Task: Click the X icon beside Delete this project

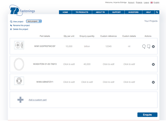Action: 11,29
